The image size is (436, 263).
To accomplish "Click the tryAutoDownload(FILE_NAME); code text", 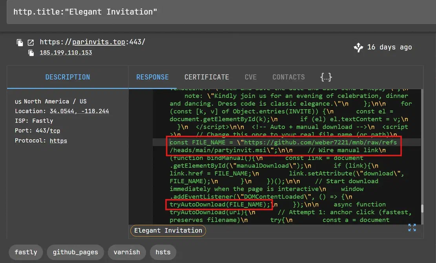I will 220,204.
